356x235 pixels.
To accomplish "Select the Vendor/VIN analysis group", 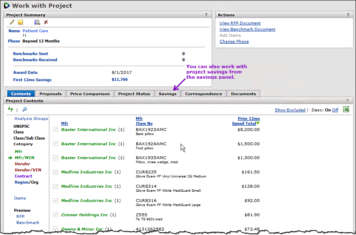I will (28, 170).
